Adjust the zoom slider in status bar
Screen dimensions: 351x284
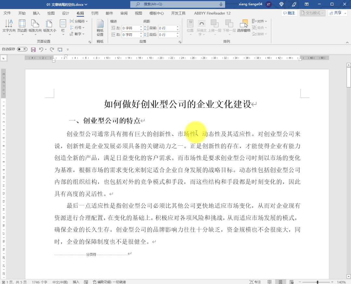click(317, 282)
